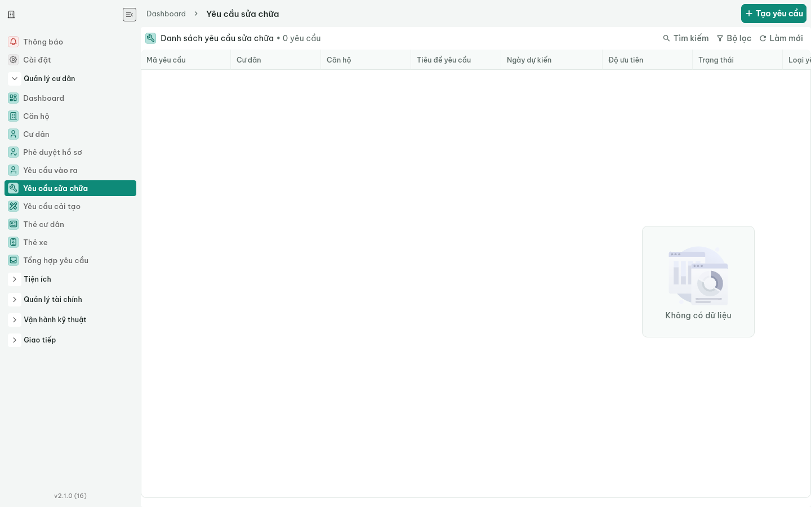Click the Trạng thái column header

[x=738, y=60]
